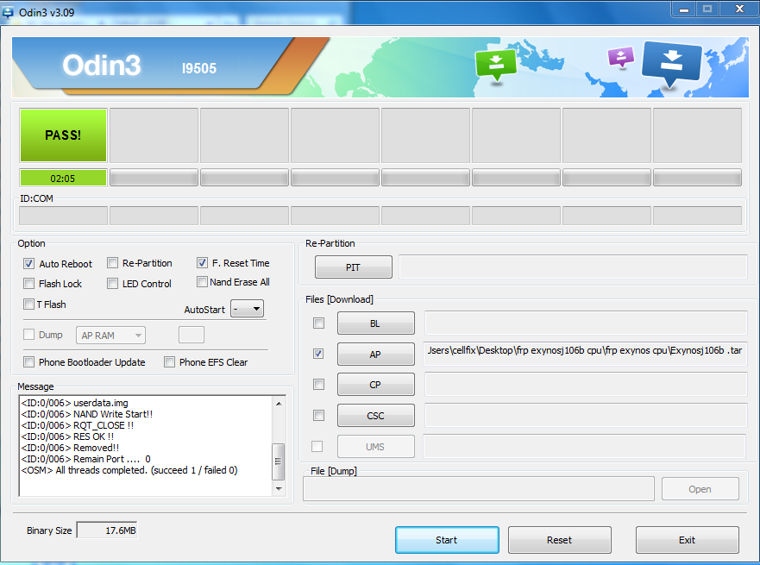Screen dimensions: 760x565
Task: Check the Nand Erase All option
Action: point(202,281)
